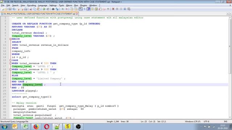
Task: Click the vertical scrollbar down arrow
Action: (x=230, y=117)
